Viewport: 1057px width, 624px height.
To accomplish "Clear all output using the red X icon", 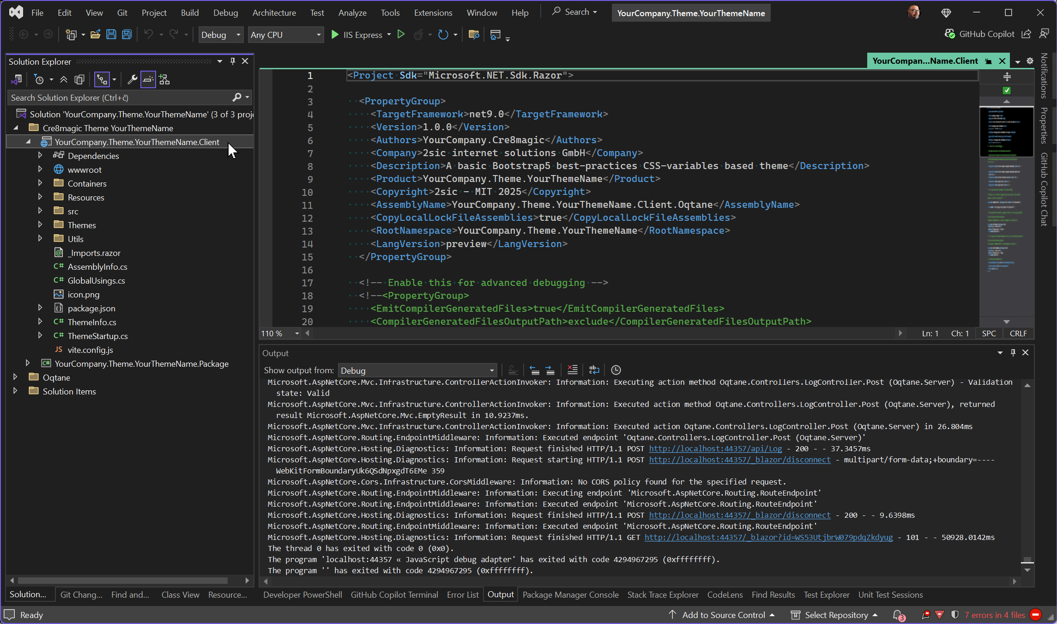I will [573, 370].
